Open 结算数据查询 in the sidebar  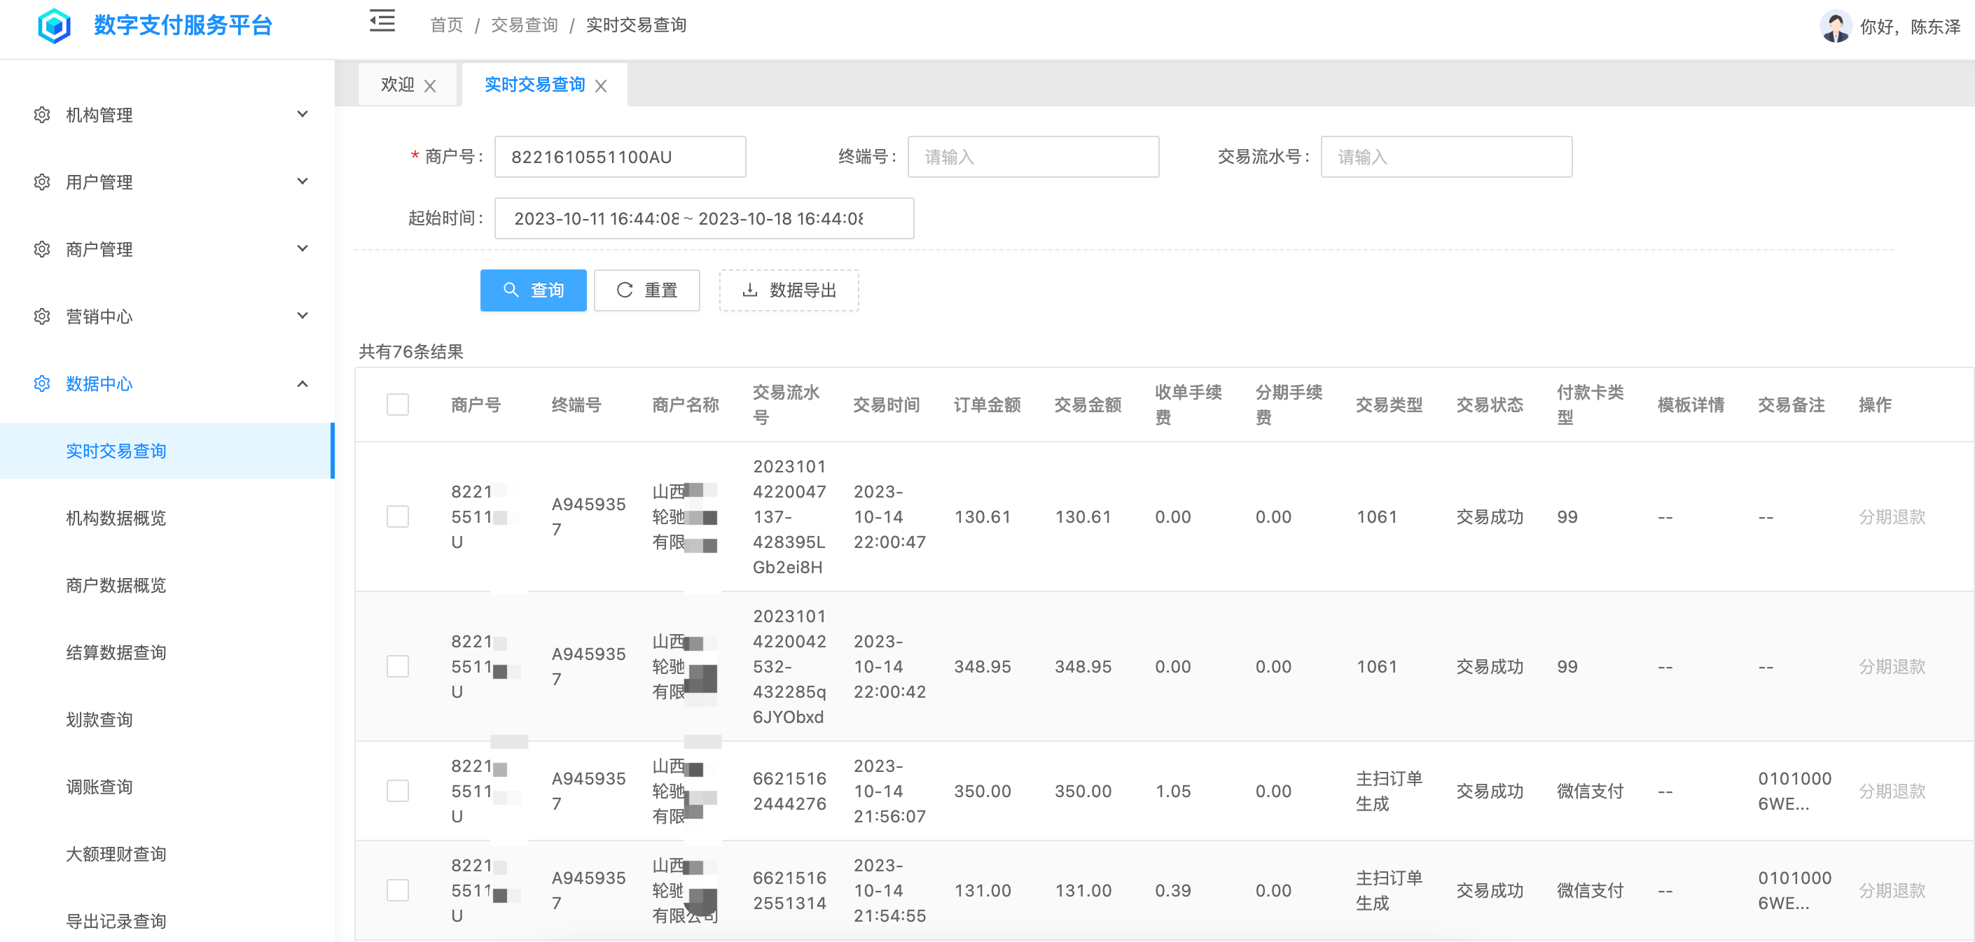116,652
